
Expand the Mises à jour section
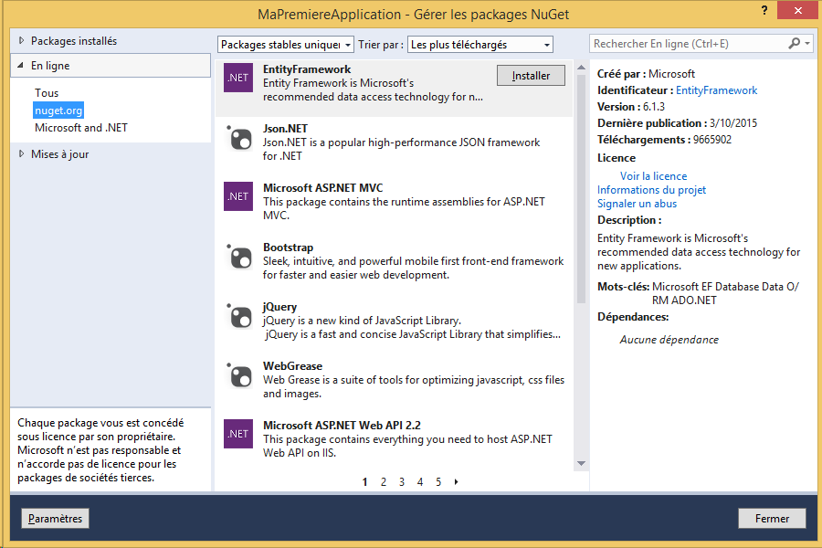click(22, 153)
